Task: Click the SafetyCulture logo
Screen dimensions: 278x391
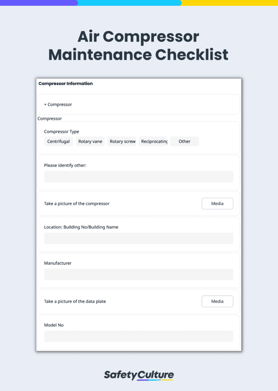Action: [x=139, y=375]
